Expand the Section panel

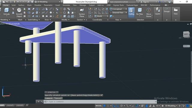point(81,20)
